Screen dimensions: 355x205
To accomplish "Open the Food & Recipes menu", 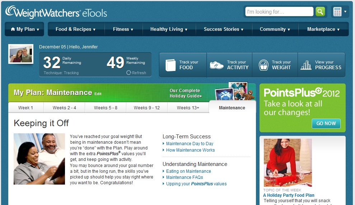I will coord(76,29).
